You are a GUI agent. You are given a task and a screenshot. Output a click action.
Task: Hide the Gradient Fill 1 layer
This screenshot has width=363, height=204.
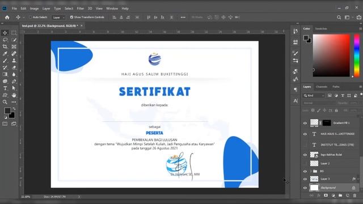point(305,123)
